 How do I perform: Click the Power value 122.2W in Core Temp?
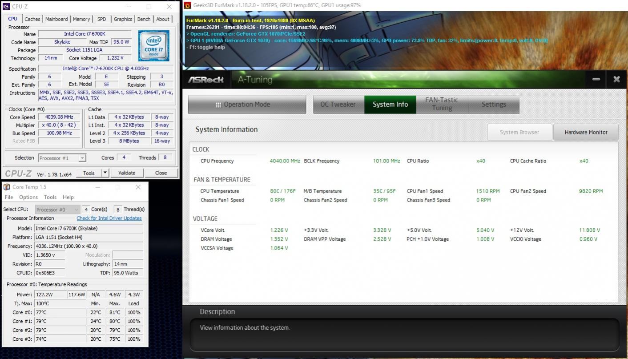(50, 294)
